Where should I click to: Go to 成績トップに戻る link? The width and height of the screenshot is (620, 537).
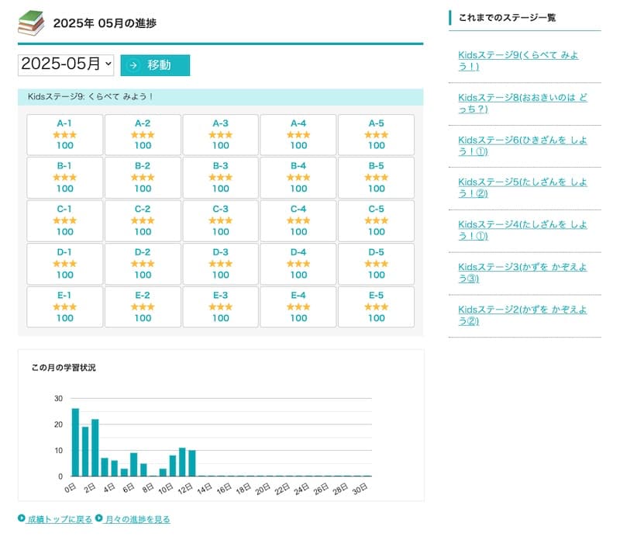60,519
